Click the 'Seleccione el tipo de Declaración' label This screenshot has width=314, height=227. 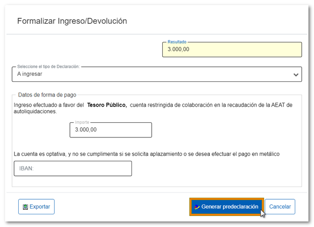49,66
